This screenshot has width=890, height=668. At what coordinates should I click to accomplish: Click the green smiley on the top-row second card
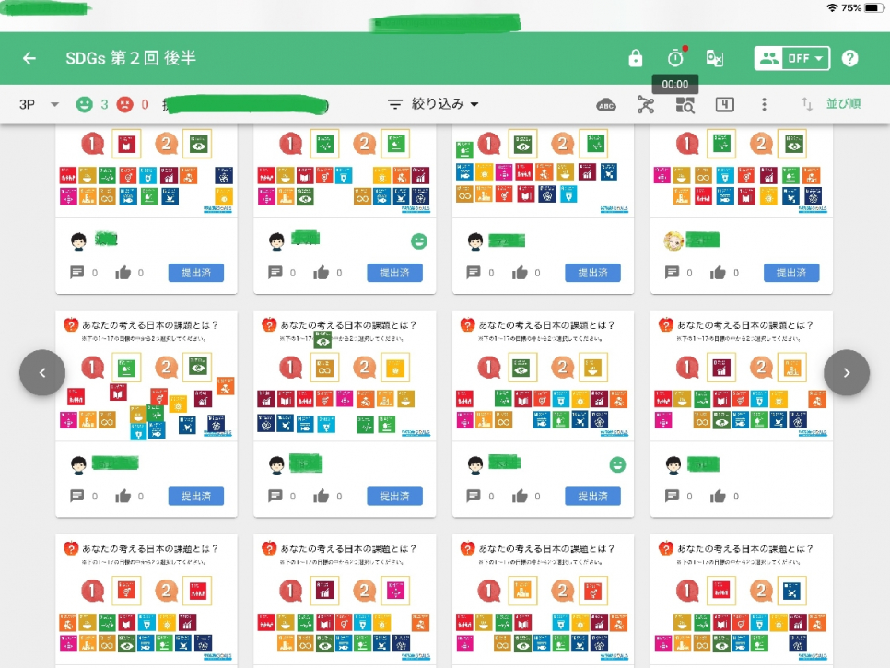pyautogui.click(x=419, y=241)
